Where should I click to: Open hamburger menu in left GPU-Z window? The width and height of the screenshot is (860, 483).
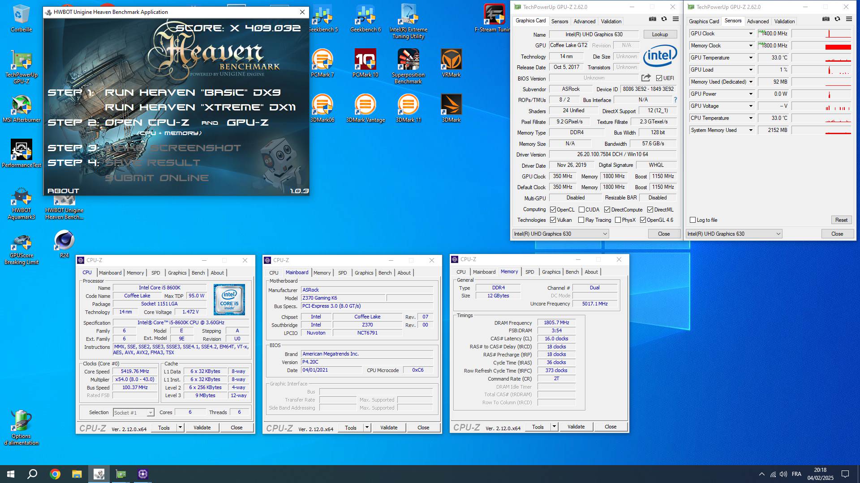click(x=675, y=19)
